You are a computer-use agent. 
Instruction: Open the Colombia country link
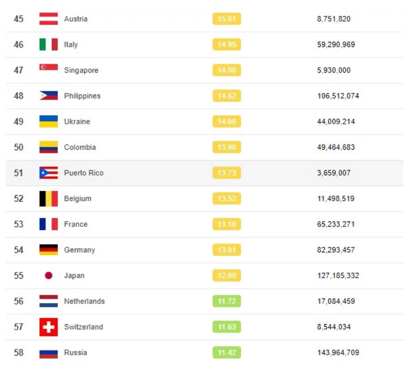[80, 148]
